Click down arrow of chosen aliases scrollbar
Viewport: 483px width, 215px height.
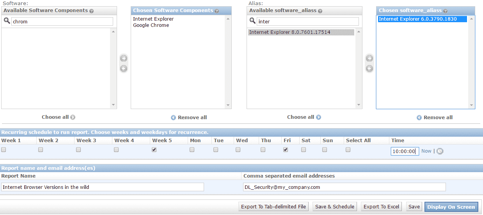(x=472, y=105)
